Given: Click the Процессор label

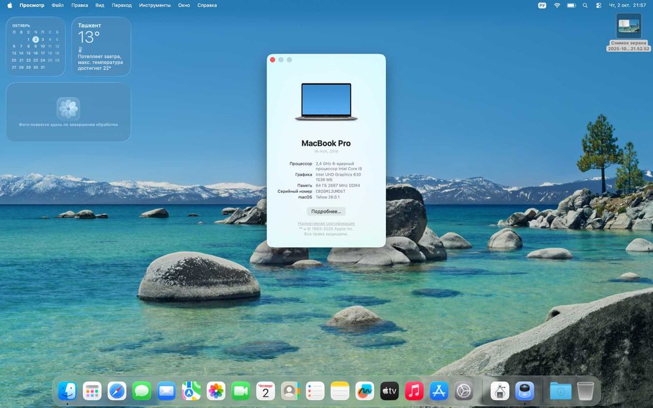Looking at the screenshot, I should click(x=300, y=164).
